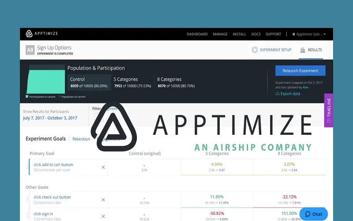Click drag handle of check out goal
This screenshot has width=353, height=221.
[x=27, y=200]
